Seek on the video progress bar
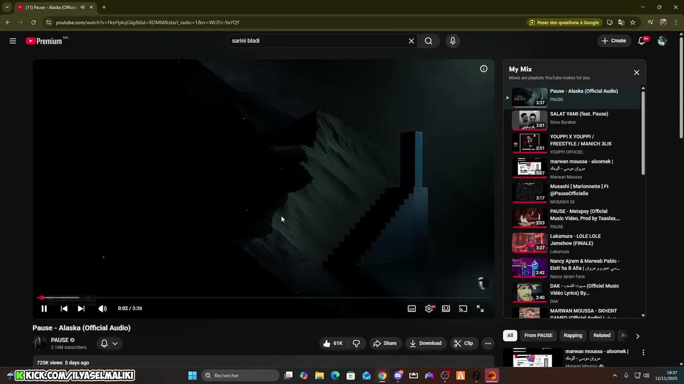The width and height of the screenshot is (684, 384). point(263,298)
